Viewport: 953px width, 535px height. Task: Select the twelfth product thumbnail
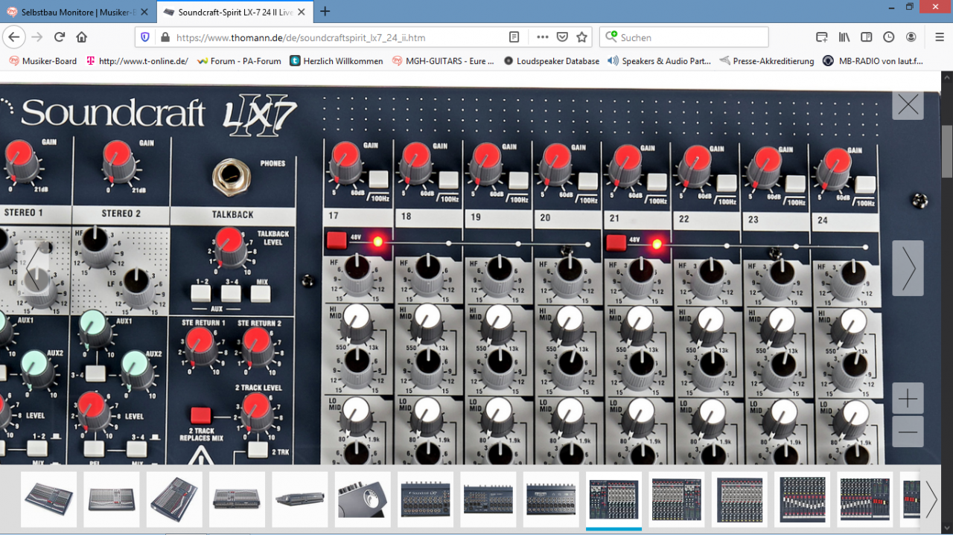(x=739, y=499)
